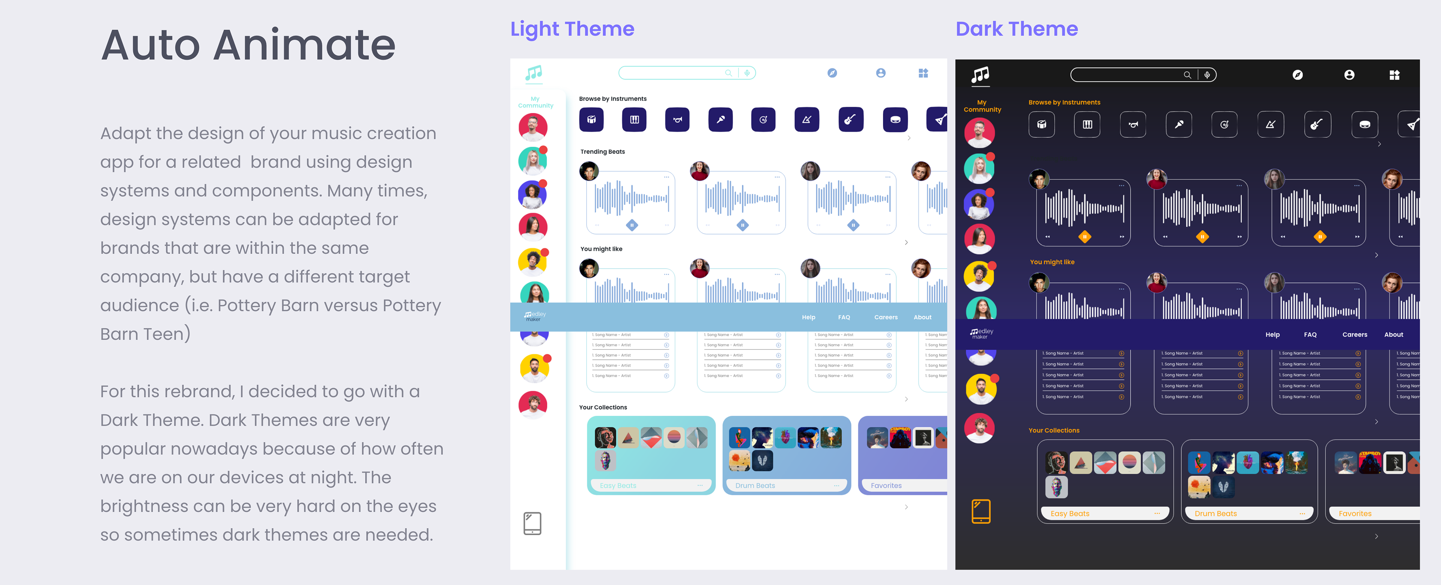Click the Help link in dark footer
This screenshot has width=1441, height=585.
coord(1272,334)
